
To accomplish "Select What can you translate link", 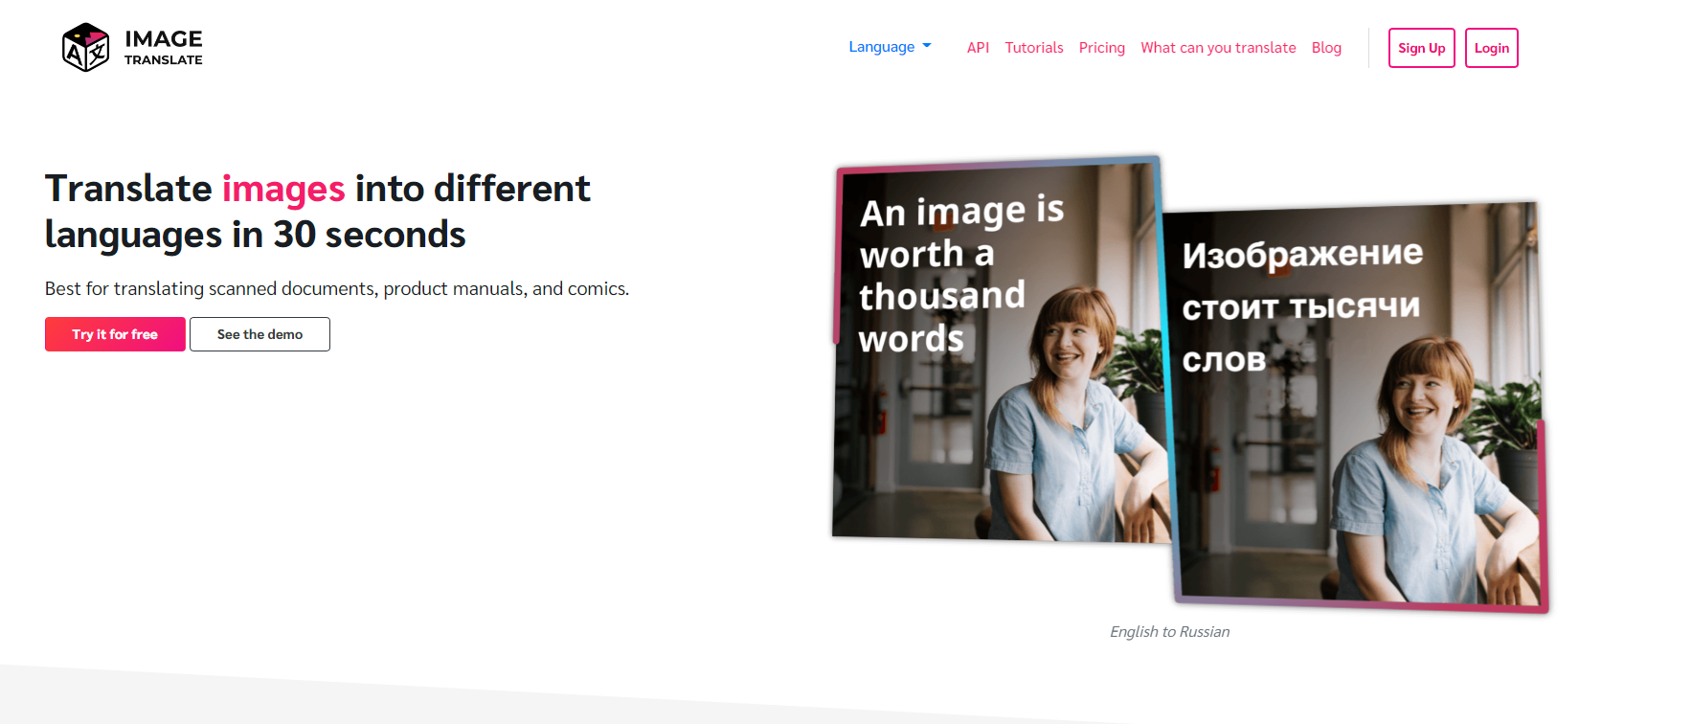I will tap(1218, 48).
